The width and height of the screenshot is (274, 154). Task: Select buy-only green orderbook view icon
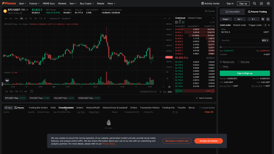183,22
